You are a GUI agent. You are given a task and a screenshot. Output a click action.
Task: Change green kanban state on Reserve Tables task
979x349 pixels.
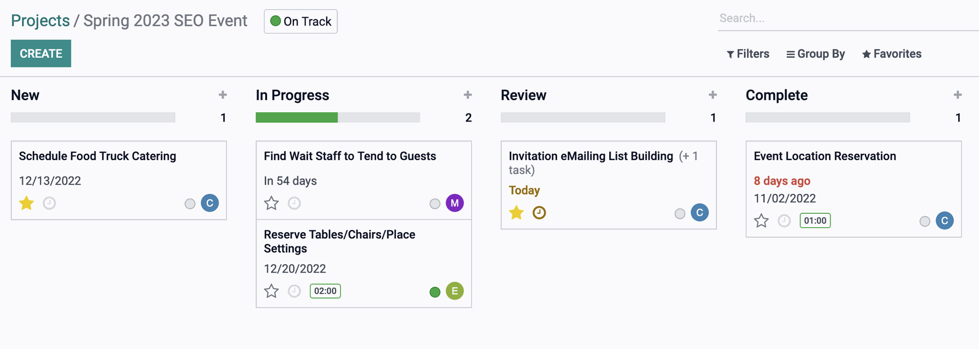point(435,292)
